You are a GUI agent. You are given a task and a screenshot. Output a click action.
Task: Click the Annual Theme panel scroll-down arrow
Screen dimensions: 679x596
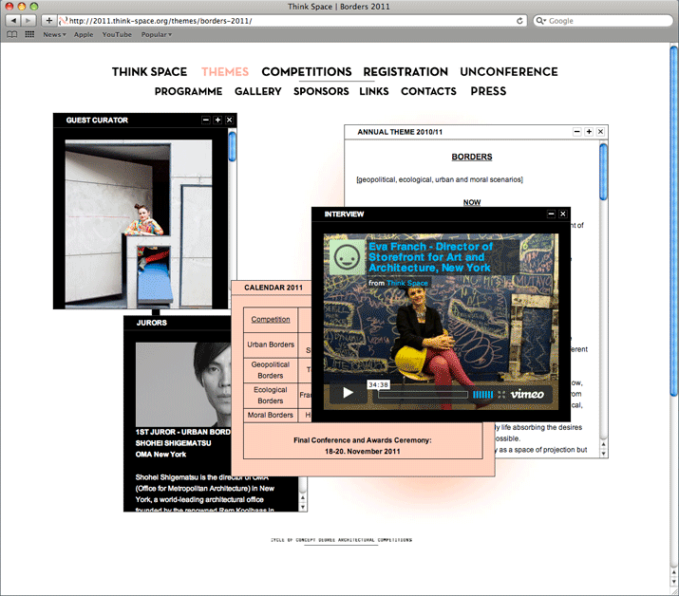[603, 454]
